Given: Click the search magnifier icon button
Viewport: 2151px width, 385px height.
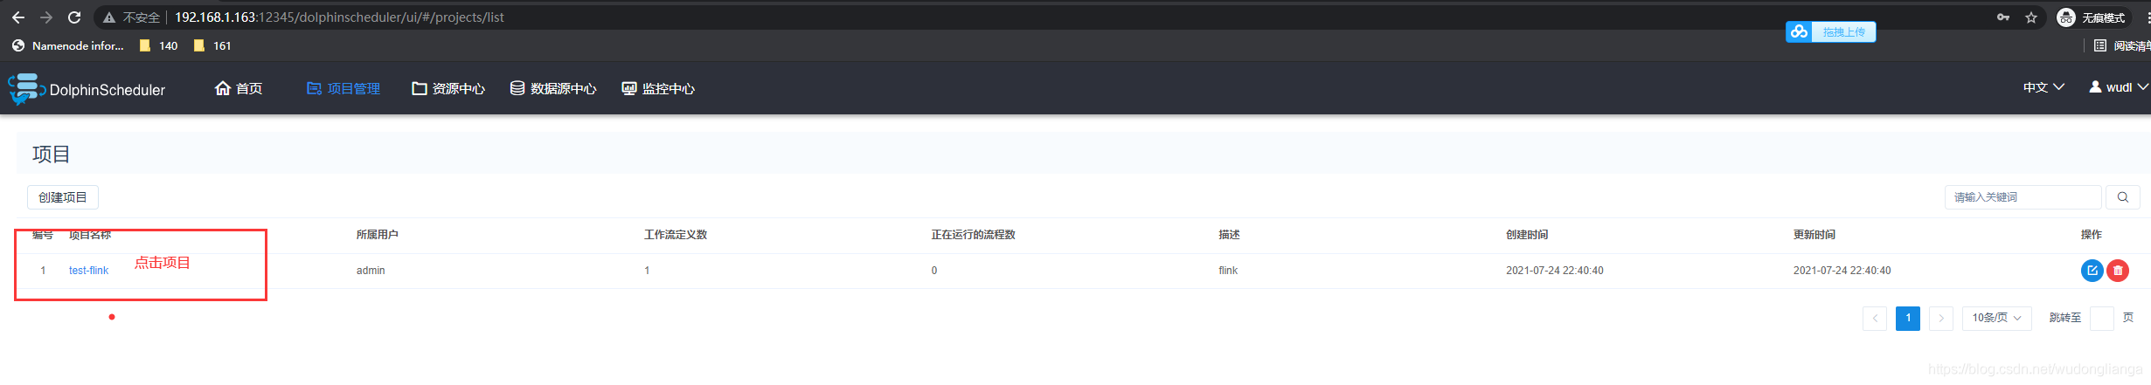Looking at the screenshot, I should pos(2122,197).
